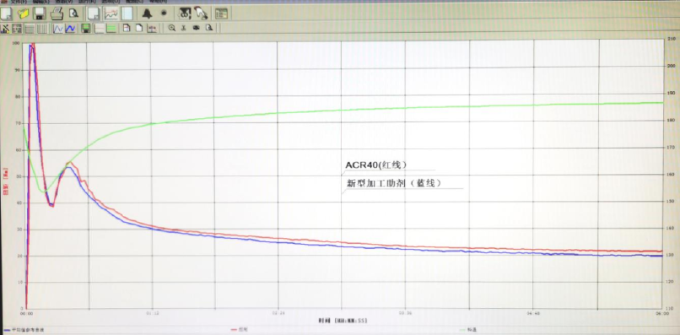The height and width of the screenshot is (335, 680).
Task: Toggle vertical grid lines button
Action: 42,29
